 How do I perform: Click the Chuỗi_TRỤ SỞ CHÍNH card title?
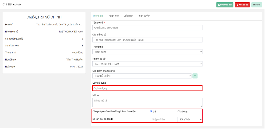pyautogui.click(x=44, y=17)
